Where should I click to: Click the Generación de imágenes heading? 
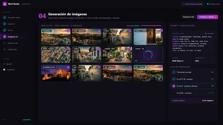click(68, 14)
